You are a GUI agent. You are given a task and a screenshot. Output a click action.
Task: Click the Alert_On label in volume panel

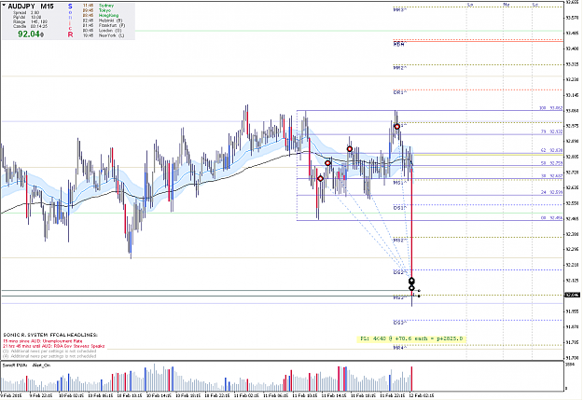point(41,366)
